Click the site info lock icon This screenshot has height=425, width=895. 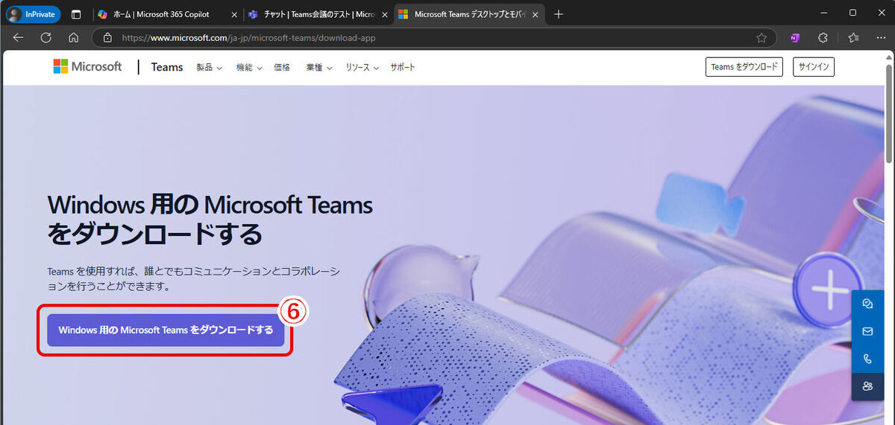[x=107, y=37]
